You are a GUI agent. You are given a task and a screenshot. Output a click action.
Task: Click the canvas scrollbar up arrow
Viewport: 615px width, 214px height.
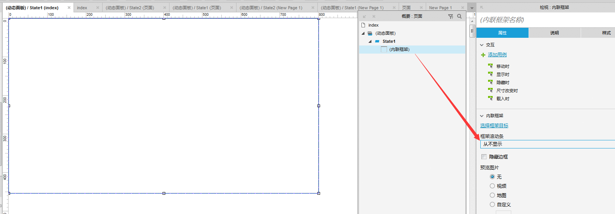[472, 21]
